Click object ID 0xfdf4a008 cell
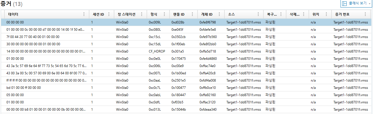 208,80
